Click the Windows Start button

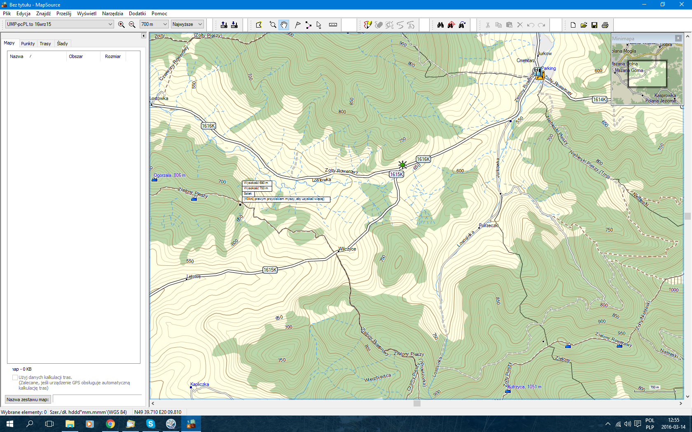[x=10, y=424]
